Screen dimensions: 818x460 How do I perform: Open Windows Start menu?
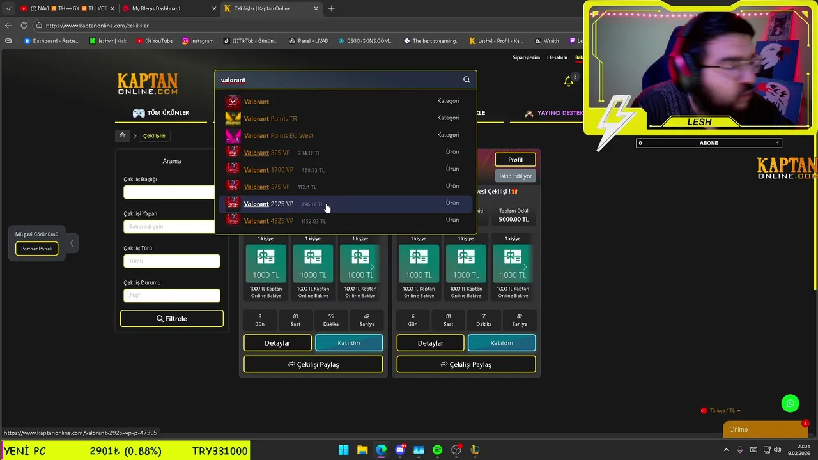tap(343, 450)
